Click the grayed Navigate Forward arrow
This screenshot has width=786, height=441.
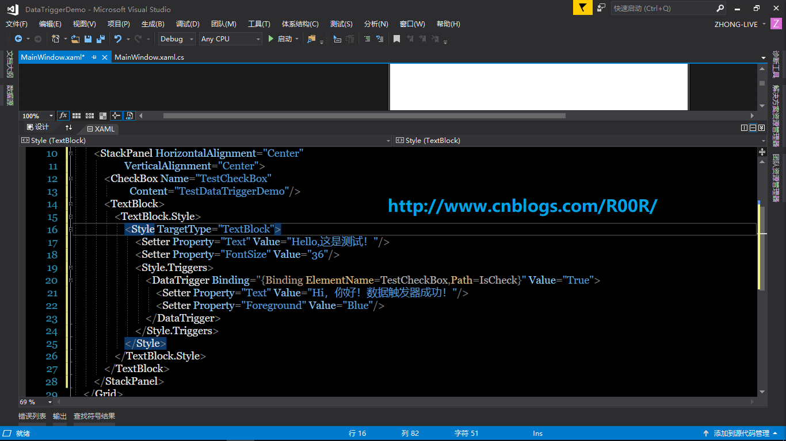coord(38,39)
